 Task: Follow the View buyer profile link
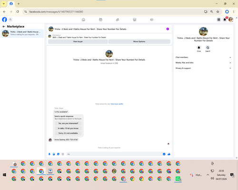(117, 104)
